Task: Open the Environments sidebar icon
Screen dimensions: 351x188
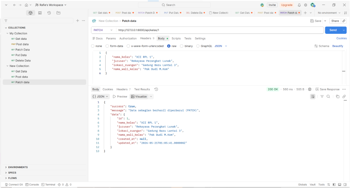Action: [x=40, y=13]
